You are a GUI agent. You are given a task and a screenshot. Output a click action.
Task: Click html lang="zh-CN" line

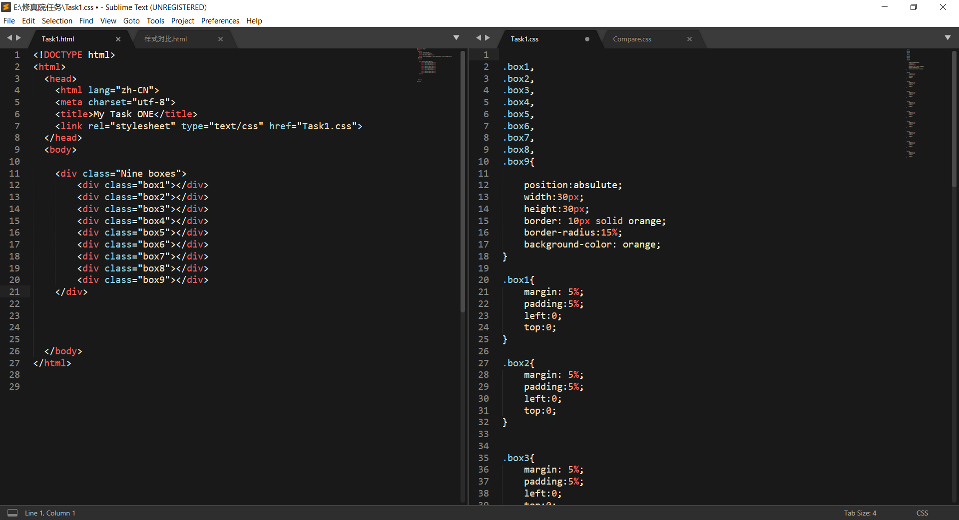coord(107,90)
